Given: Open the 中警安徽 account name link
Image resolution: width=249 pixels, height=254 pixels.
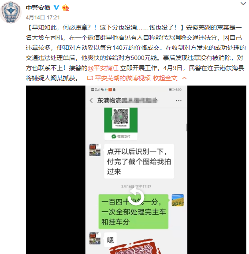Looking at the screenshot, I should [x=38, y=7].
